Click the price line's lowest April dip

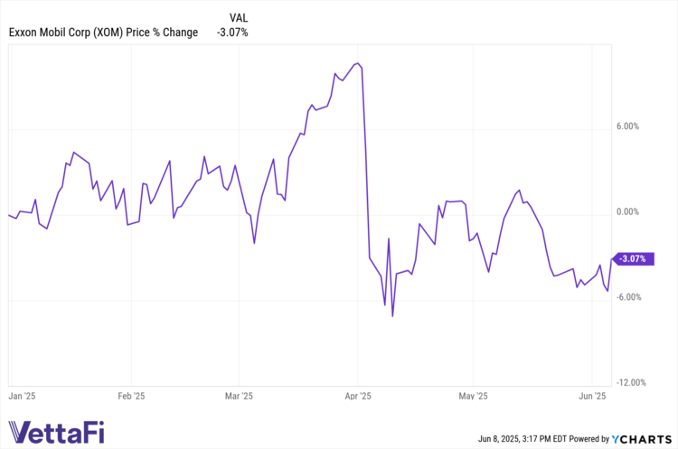coord(392,316)
